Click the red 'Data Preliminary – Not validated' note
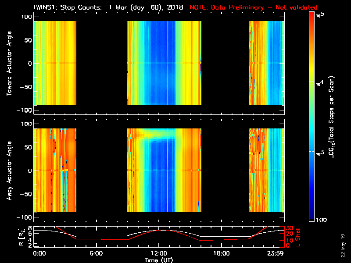 click(x=253, y=7)
